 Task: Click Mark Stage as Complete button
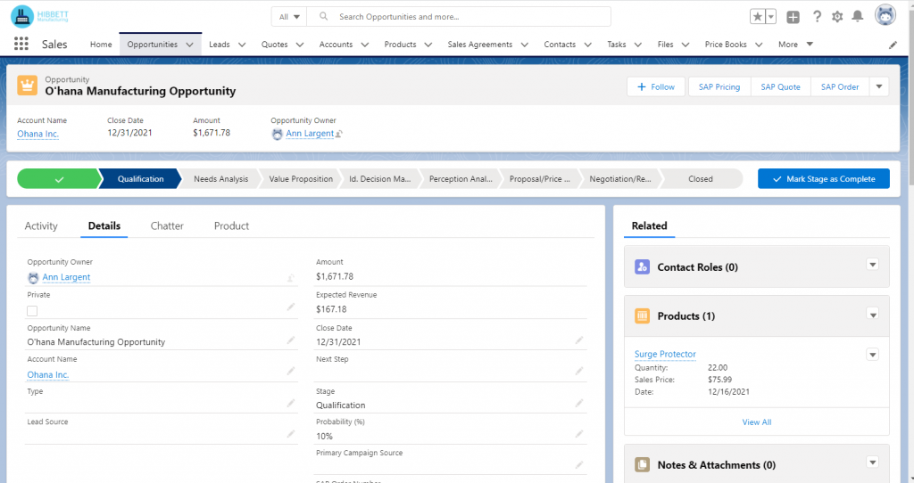[x=824, y=178]
